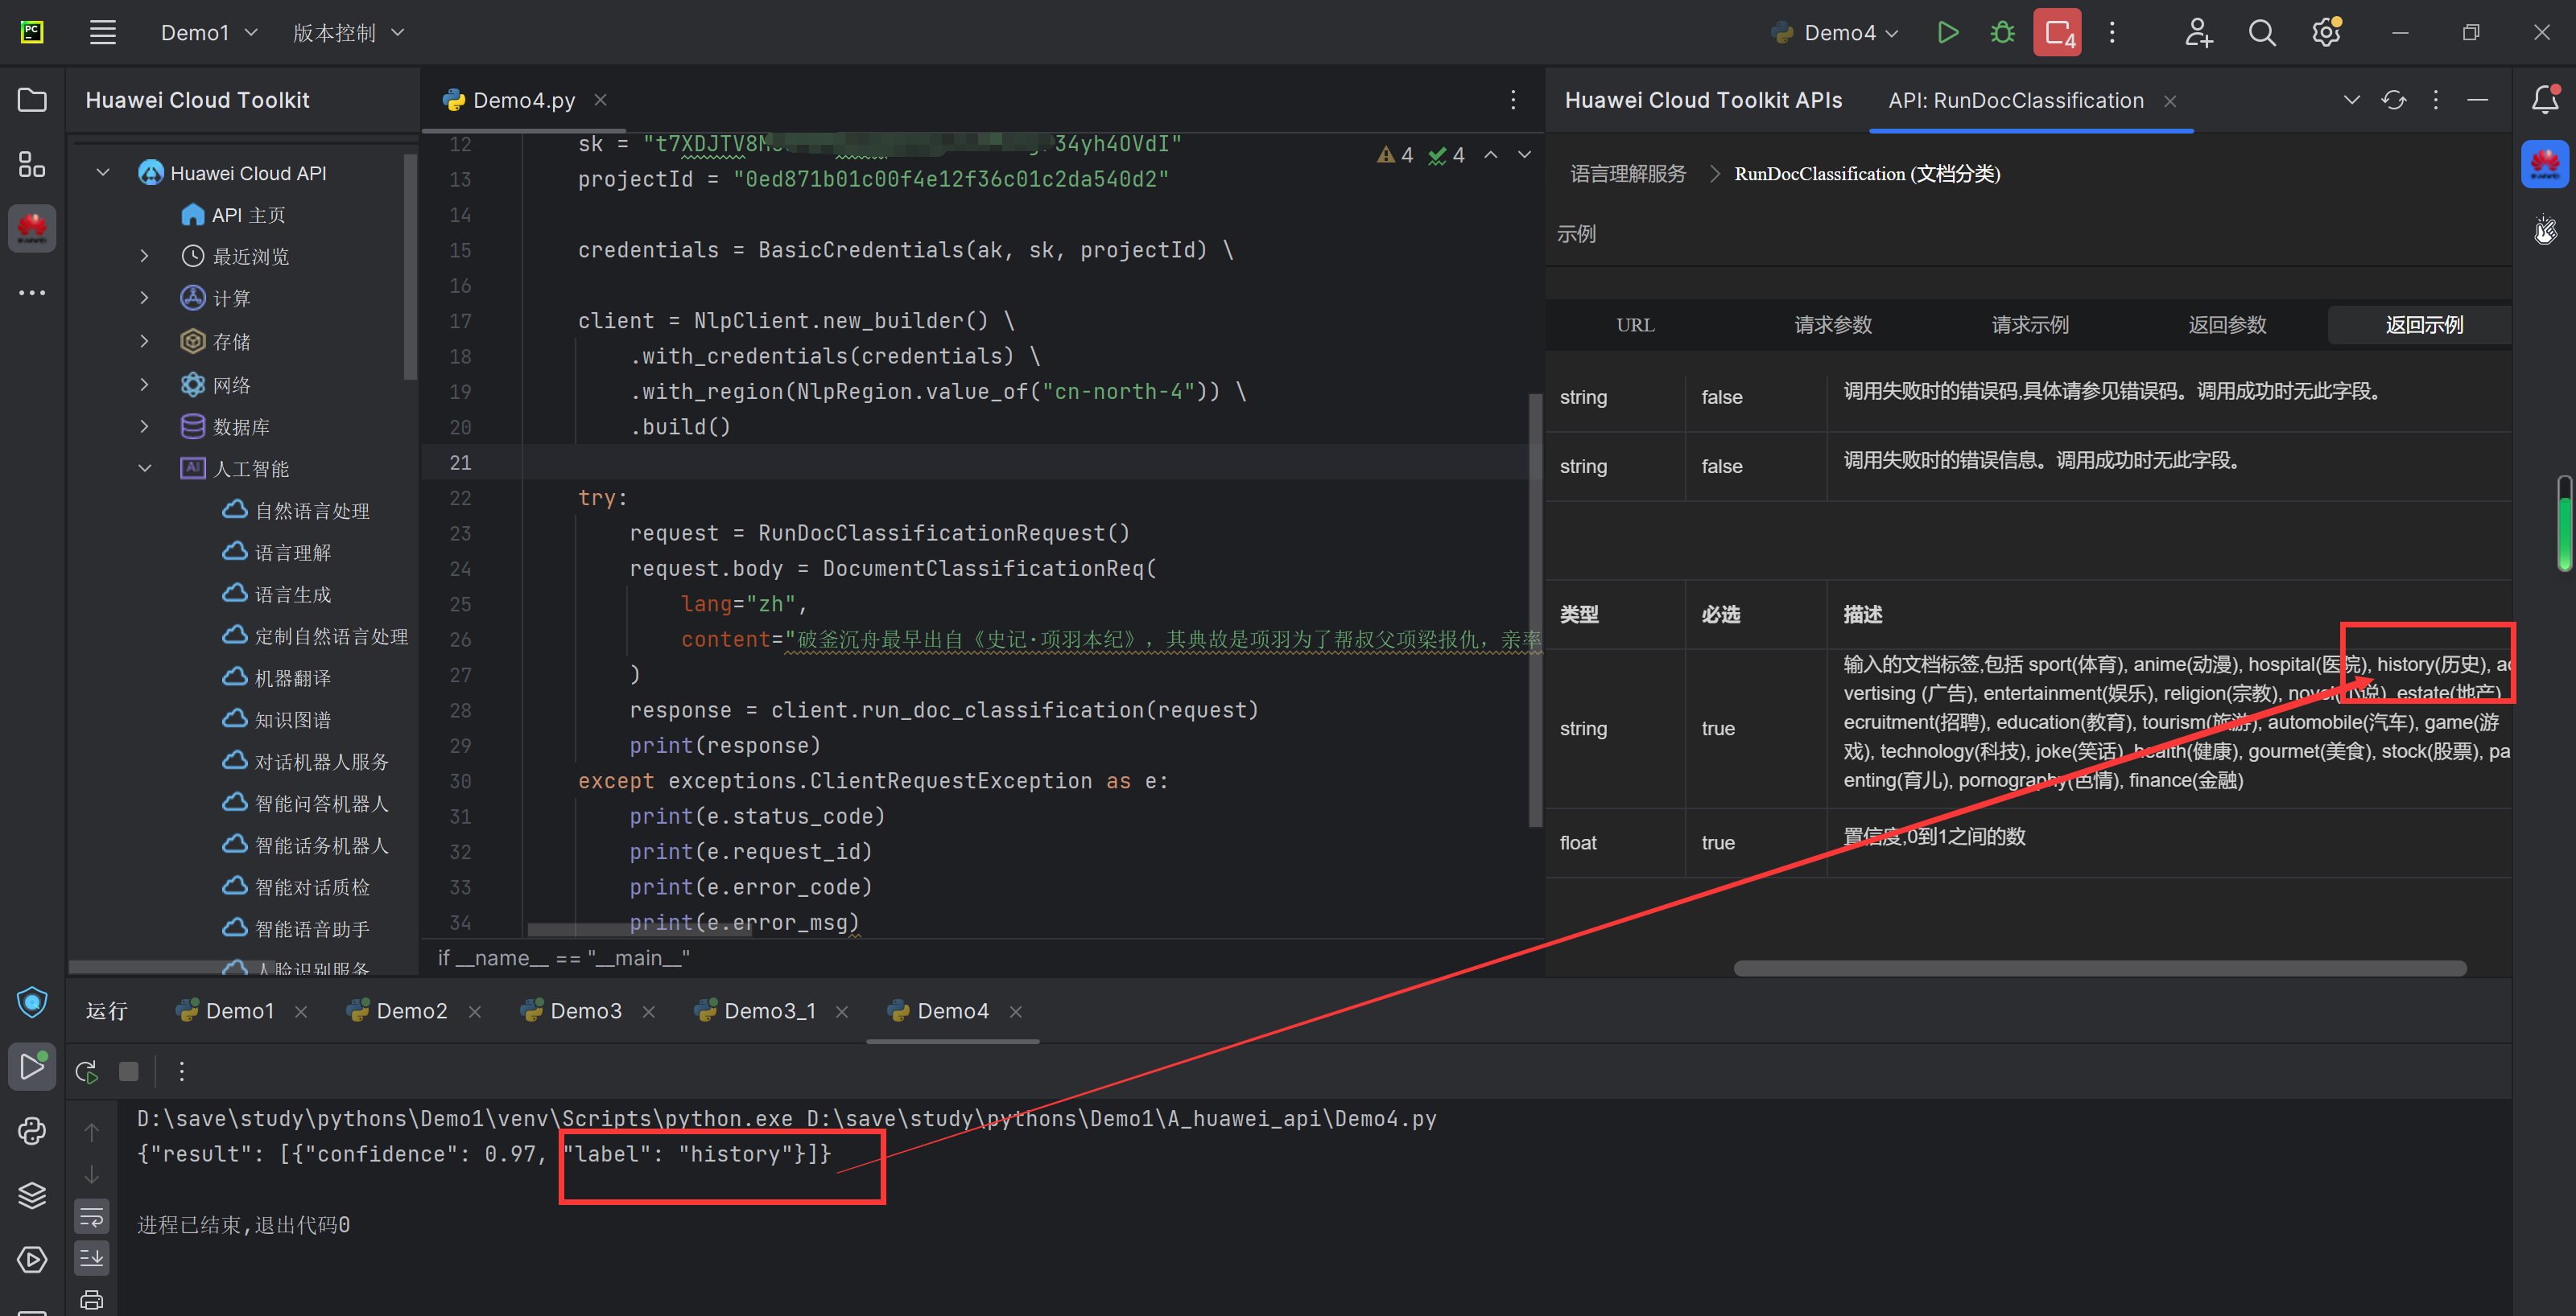The height and width of the screenshot is (1316, 2576).
Task: Start debugging Demo4 with bug icon
Action: click(2002, 33)
